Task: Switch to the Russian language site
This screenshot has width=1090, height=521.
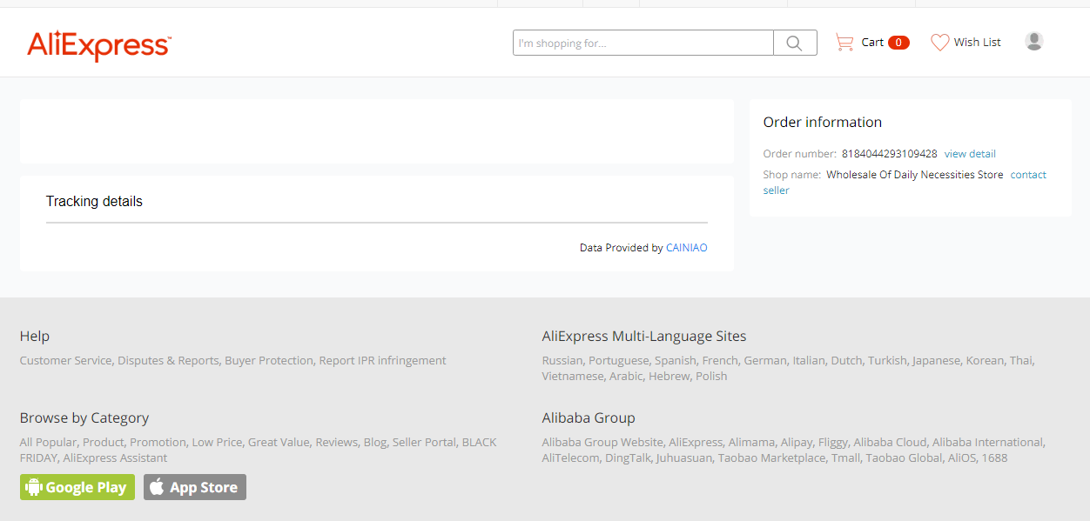Action: [562, 360]
